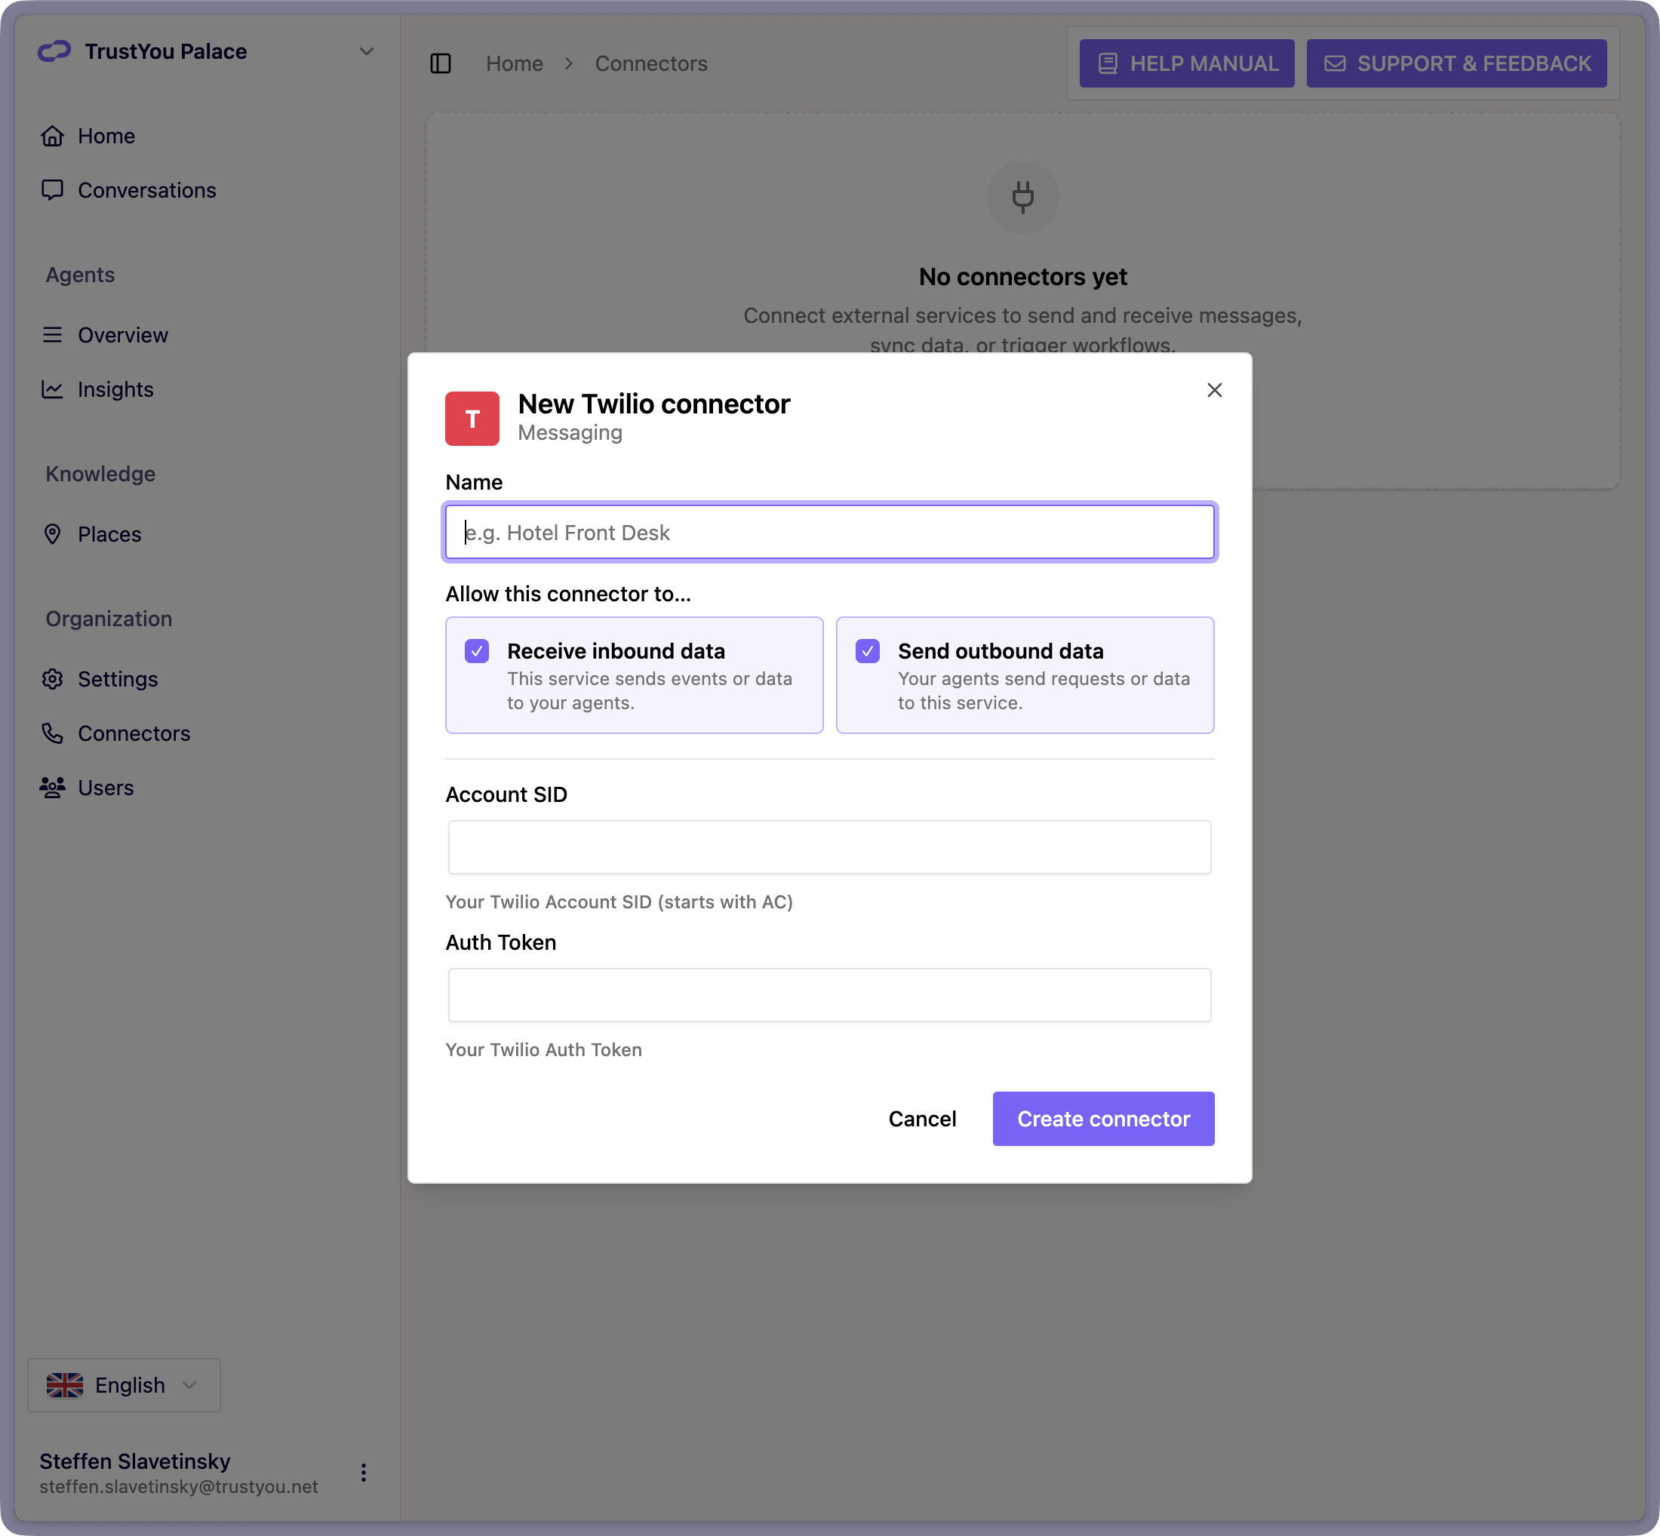Viewport: 1660px width, 1536px height.
Task: Click the Account SID input field
Action: coord(829,847)
